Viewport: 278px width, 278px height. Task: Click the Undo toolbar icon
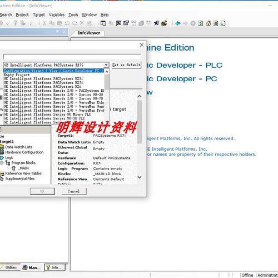tap(67, 23)
